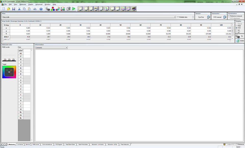Open a file with the folder icon
The image size is (245, 148).
tap(9, 9)
